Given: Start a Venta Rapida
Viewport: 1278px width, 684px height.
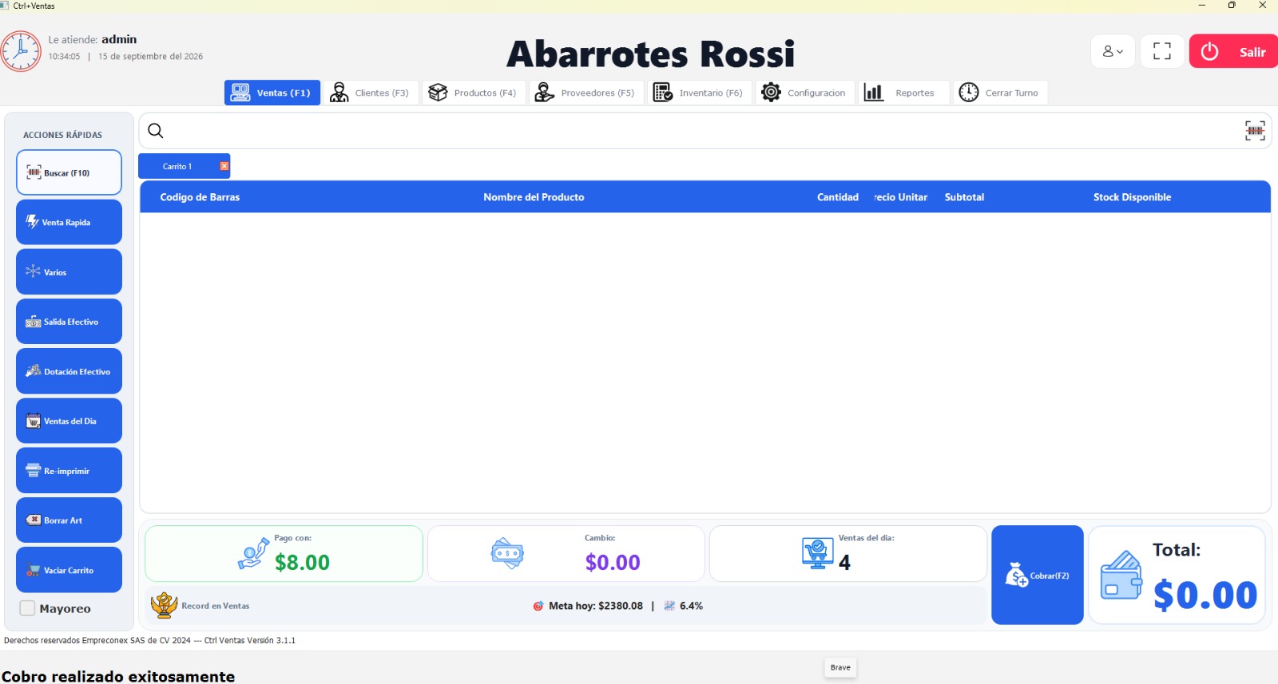Looking at the screenshot, I should click(69, 222).
